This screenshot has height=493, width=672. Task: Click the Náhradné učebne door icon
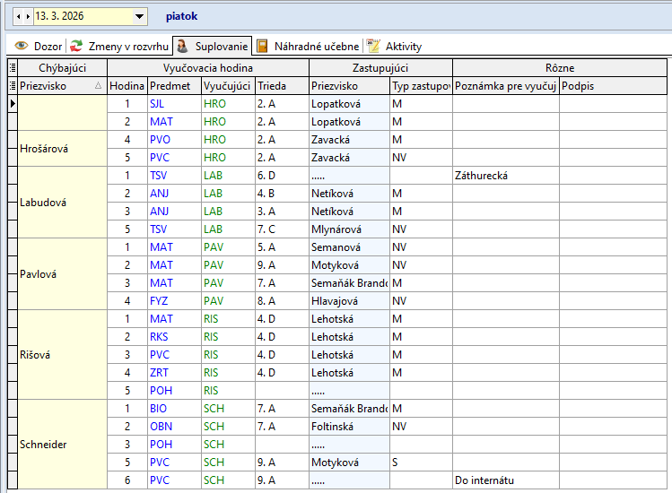262,46
